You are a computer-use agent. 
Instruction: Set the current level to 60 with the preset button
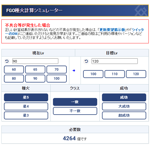[14, 70]
